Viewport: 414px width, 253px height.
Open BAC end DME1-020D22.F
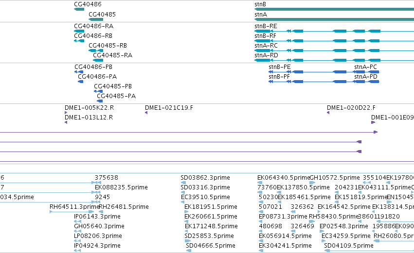click(x=351, y=107)
